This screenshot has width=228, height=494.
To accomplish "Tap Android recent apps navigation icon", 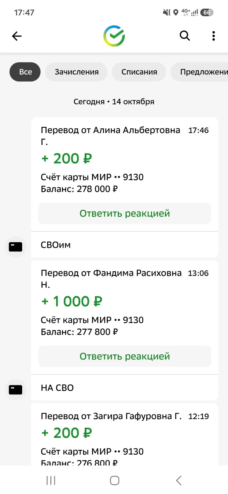I will (x=51, y=480).
